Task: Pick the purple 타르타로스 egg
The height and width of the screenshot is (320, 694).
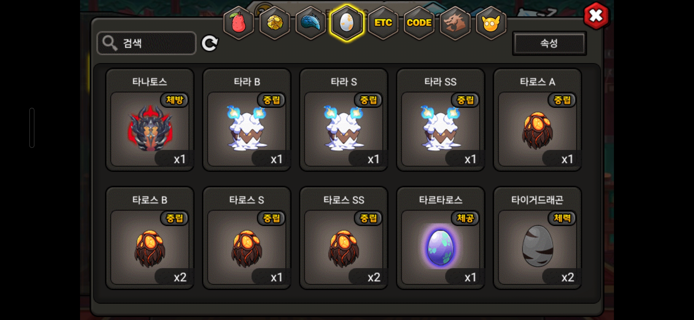Action: (441, 238)
